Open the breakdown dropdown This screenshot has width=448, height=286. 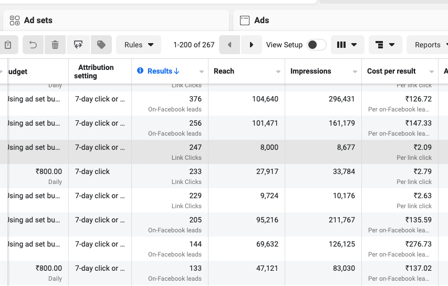(x=385, y=45)
